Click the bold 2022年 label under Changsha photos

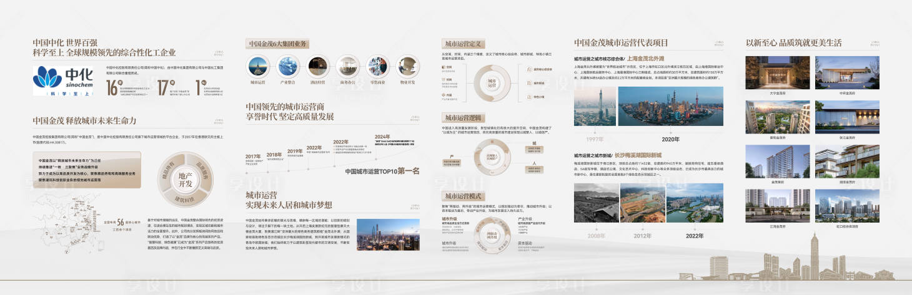(x=695, y=236)
